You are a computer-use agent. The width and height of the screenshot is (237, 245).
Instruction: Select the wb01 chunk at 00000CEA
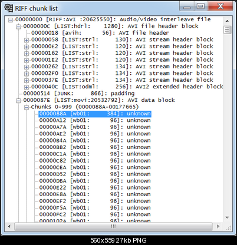[x=95, y=167]
